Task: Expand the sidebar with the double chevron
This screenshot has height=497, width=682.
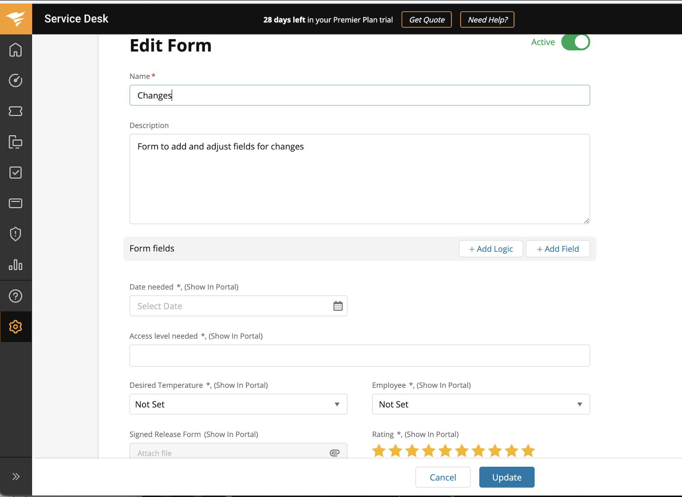Action: tap(16, 476)
